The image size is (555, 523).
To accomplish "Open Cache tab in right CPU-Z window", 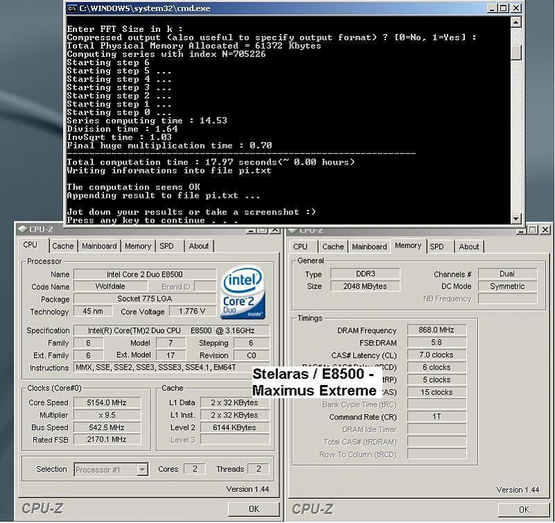I will 333,247.
